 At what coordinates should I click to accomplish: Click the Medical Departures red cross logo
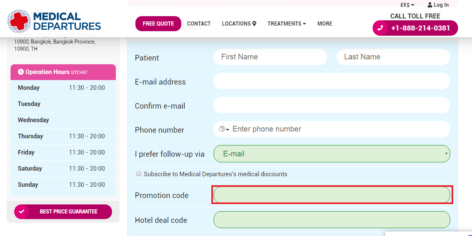coord(19,21)
